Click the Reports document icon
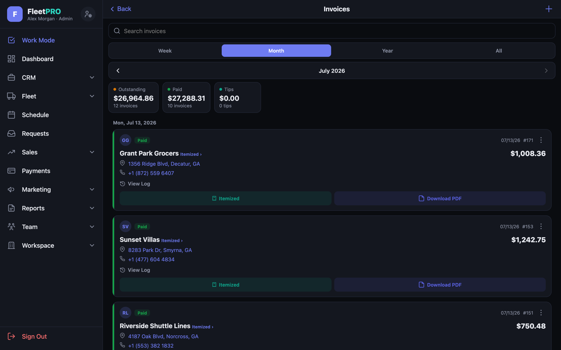Screen dimensions: 561x350 point(11,208)
